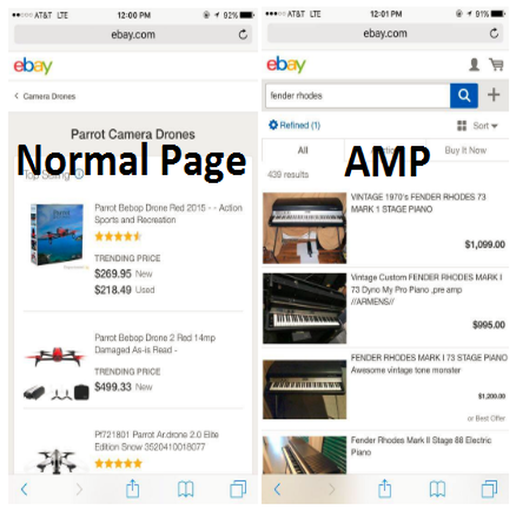Open the shopping cart icon
This screenshot has width=516, height=516.
(496, 64)
